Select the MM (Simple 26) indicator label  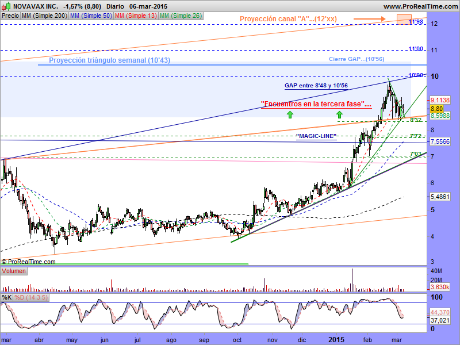pyautogui.click(x=181, y=16)
